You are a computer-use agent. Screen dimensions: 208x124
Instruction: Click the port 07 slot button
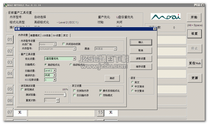tap(10, 112)
